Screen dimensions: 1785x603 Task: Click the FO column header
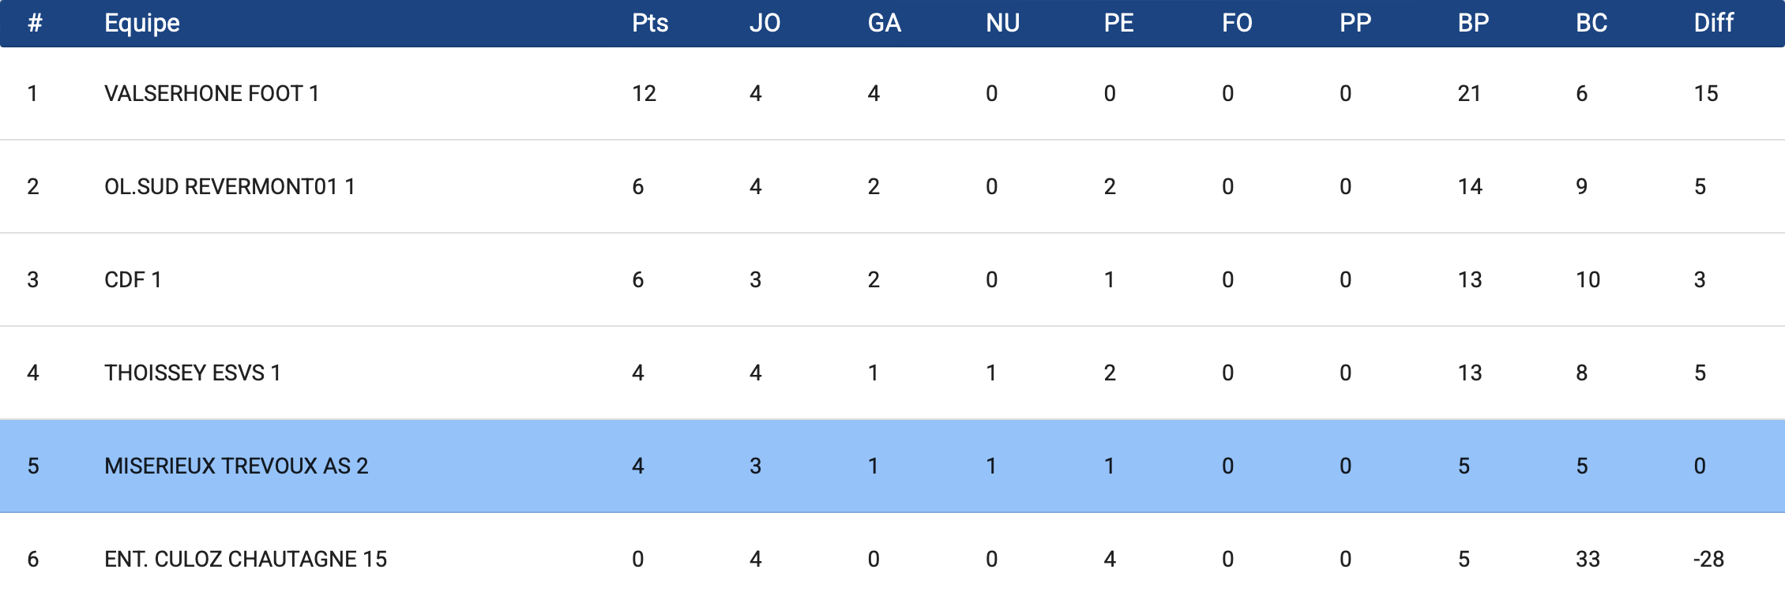[1237, 23]
